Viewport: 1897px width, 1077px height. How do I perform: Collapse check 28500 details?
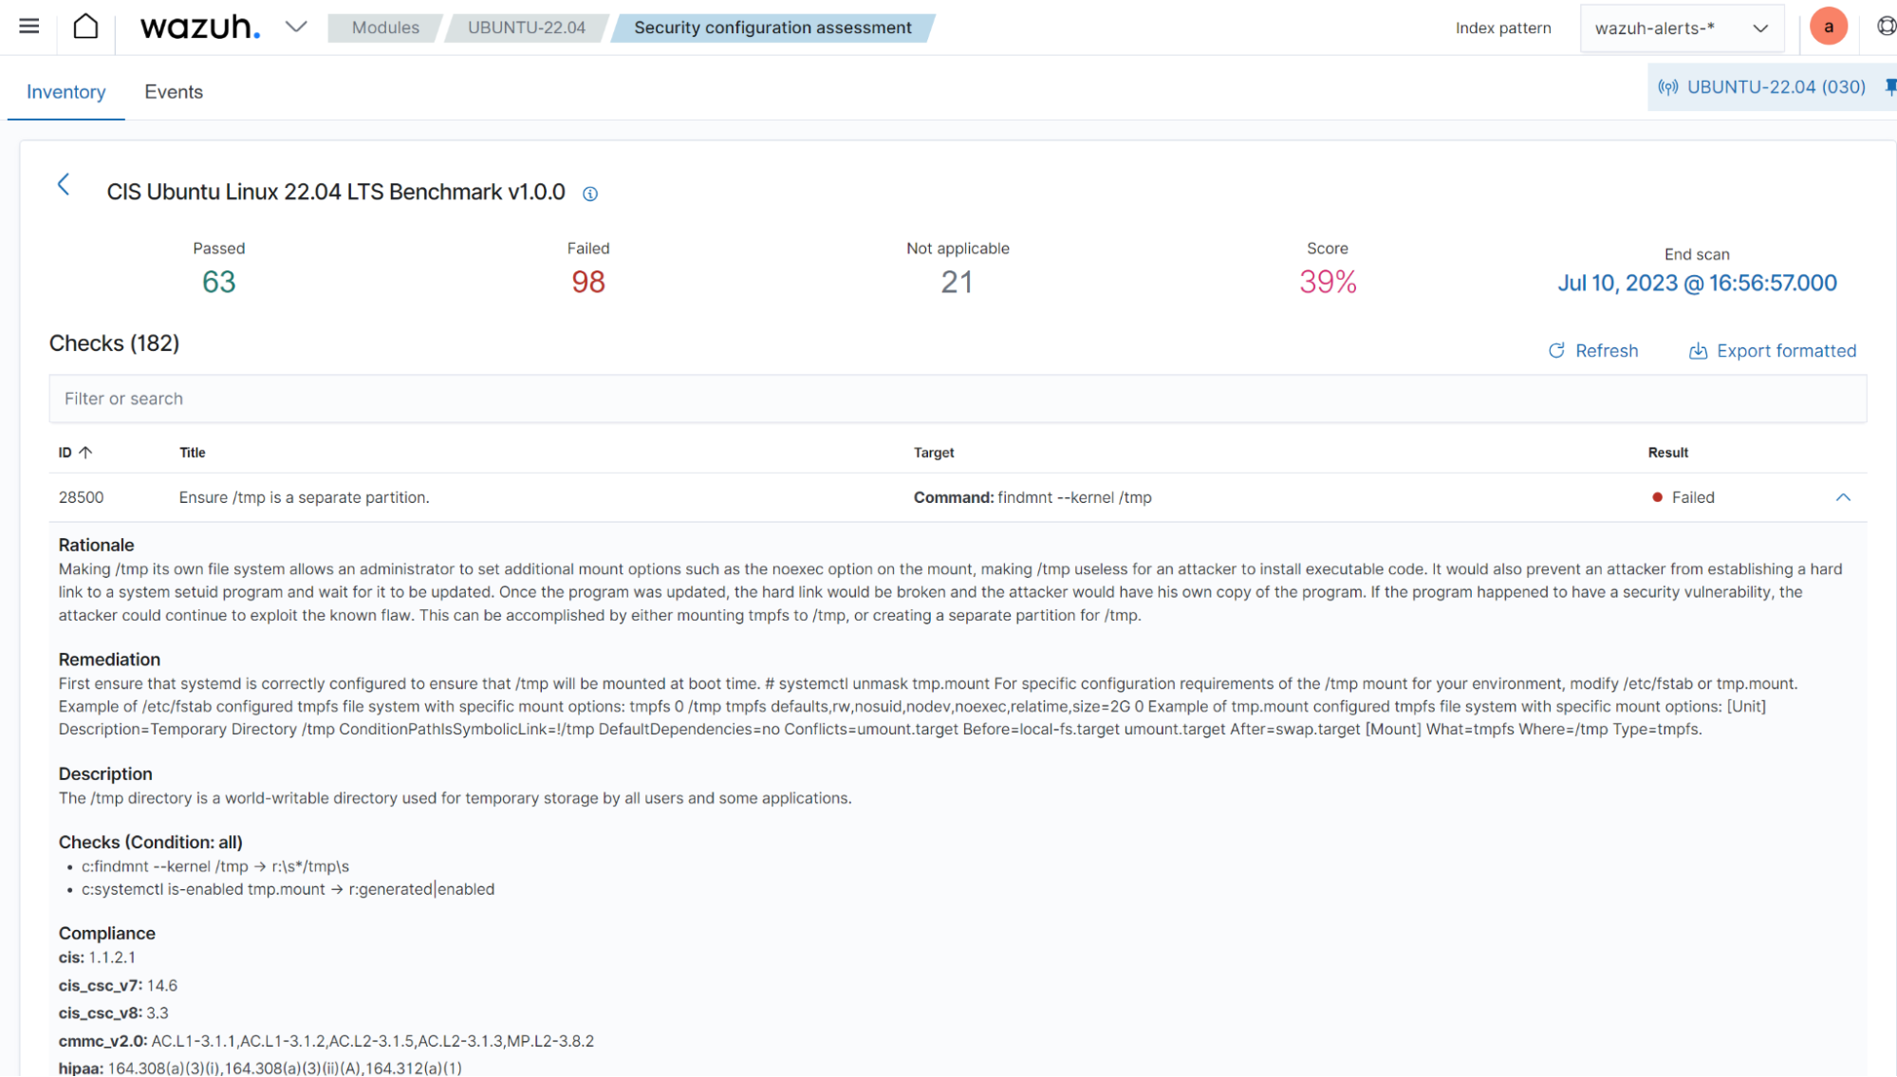point(1843,497)
